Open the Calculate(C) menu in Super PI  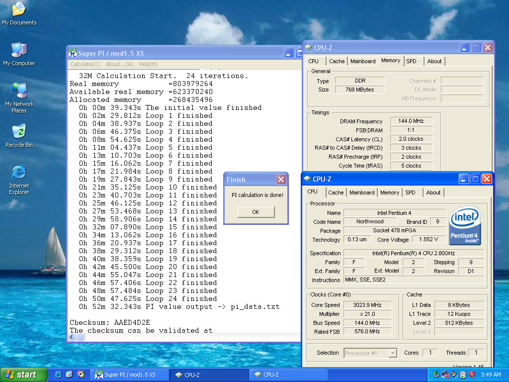(85, 64)
